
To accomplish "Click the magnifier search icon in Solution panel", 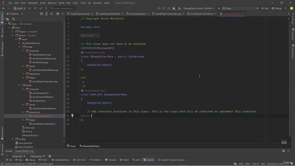I will click(13, 19).
